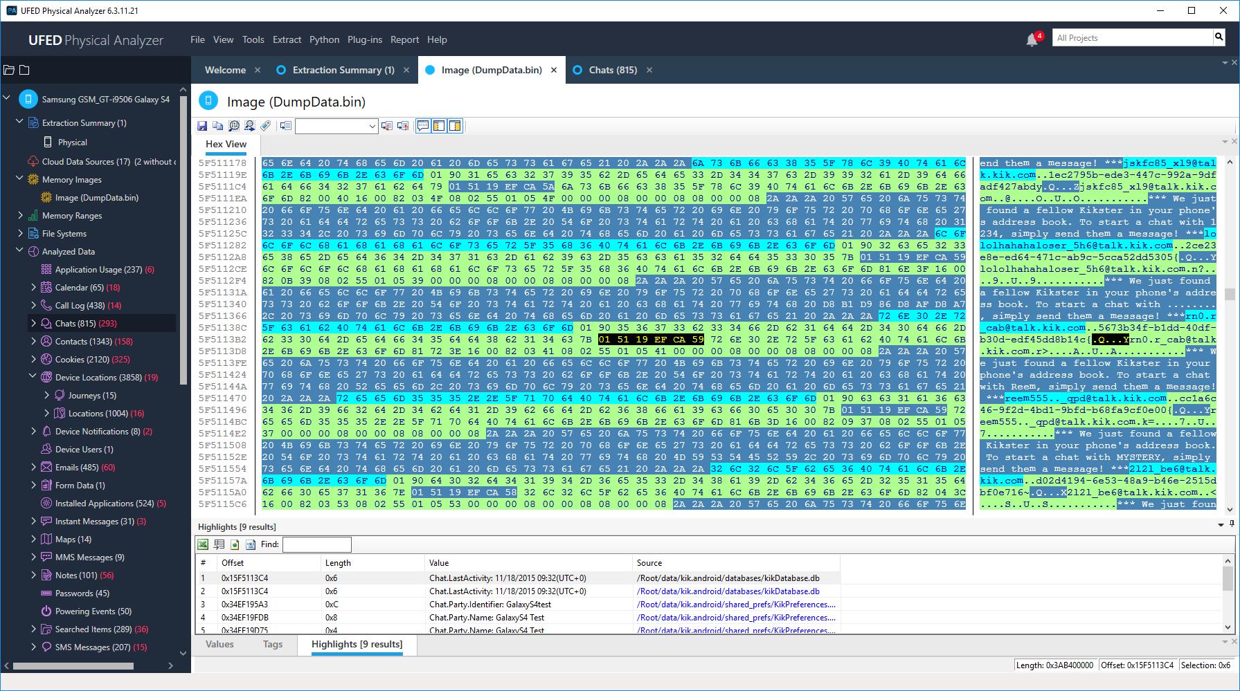Click the search magnifier in All Projects

click(1219, 37)
